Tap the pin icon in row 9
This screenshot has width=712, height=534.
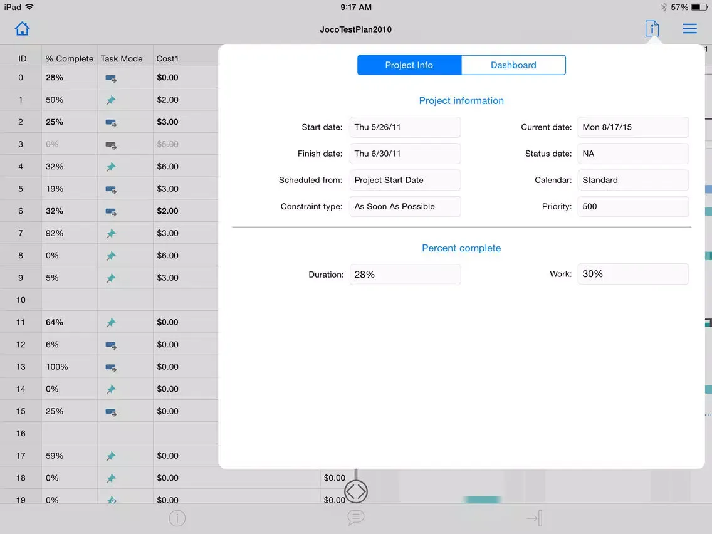click(x=111, y=278)
